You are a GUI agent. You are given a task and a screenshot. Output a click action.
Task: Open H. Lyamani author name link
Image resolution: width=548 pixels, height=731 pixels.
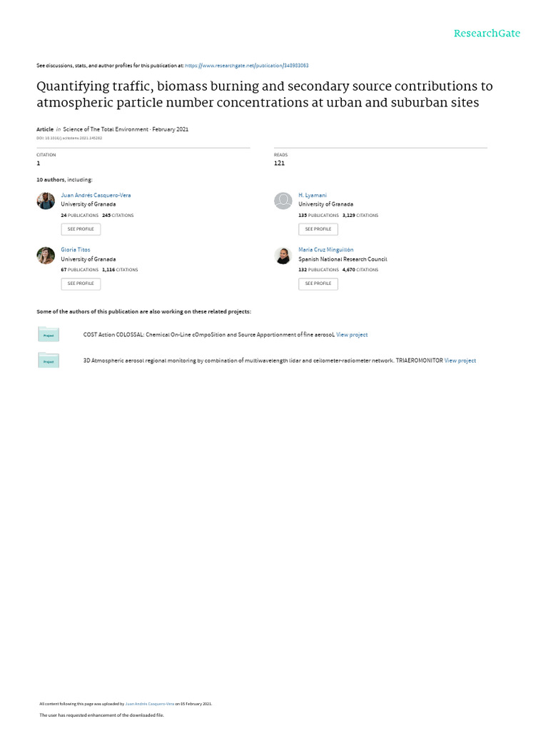[313, 196]
